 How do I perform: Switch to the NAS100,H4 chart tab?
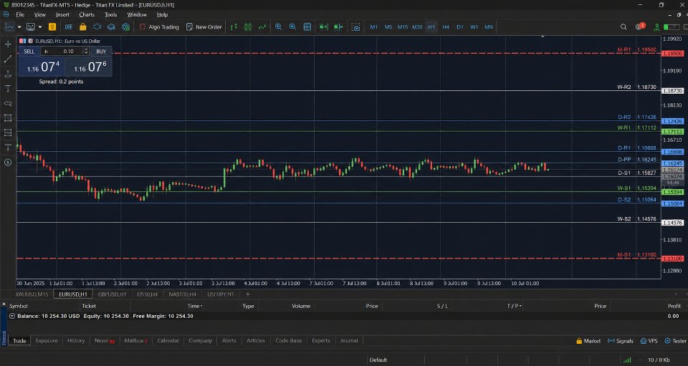(183, 294)
